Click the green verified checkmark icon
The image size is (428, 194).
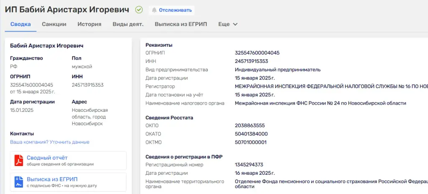point(139,10)
